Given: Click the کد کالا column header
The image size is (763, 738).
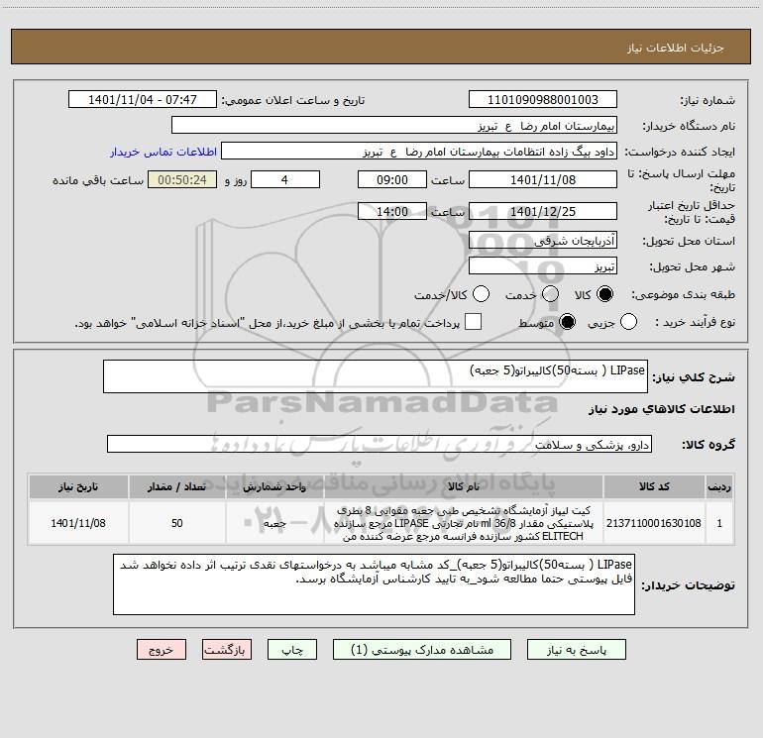Looking at the screenshot, I should click(x=654, y=486).
